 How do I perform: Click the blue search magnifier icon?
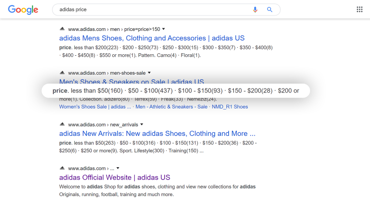tap(269, 9)
